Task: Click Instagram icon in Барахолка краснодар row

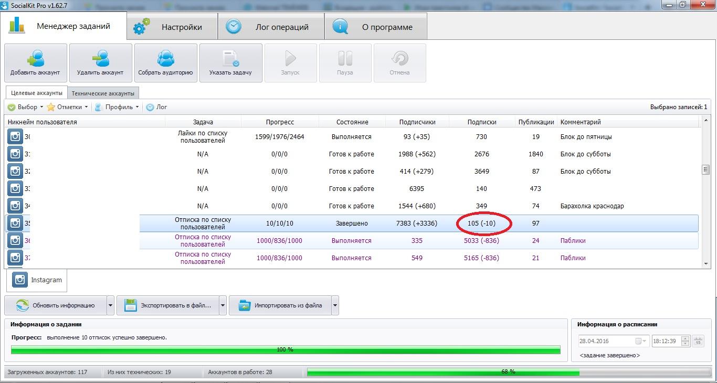Action: (15, 206)
